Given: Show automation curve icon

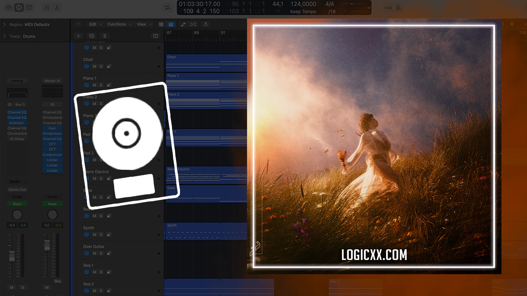Looking at the screenshot, I should click(184, 24).
